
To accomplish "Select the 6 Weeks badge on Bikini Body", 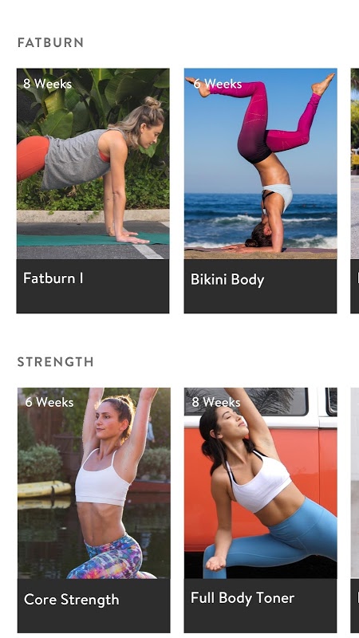I will (x=217, y=84).
